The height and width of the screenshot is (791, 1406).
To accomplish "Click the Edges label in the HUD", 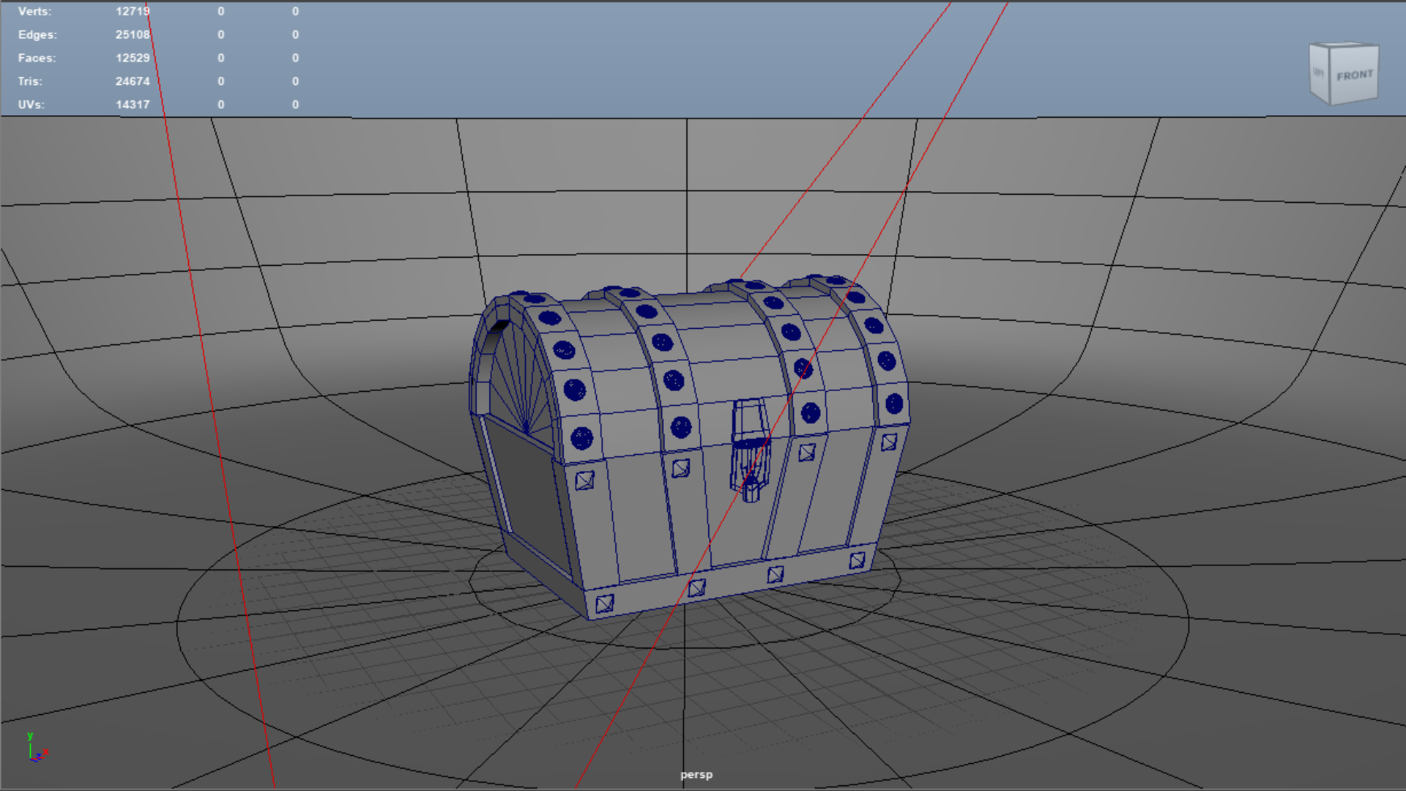I will (37, 34).
